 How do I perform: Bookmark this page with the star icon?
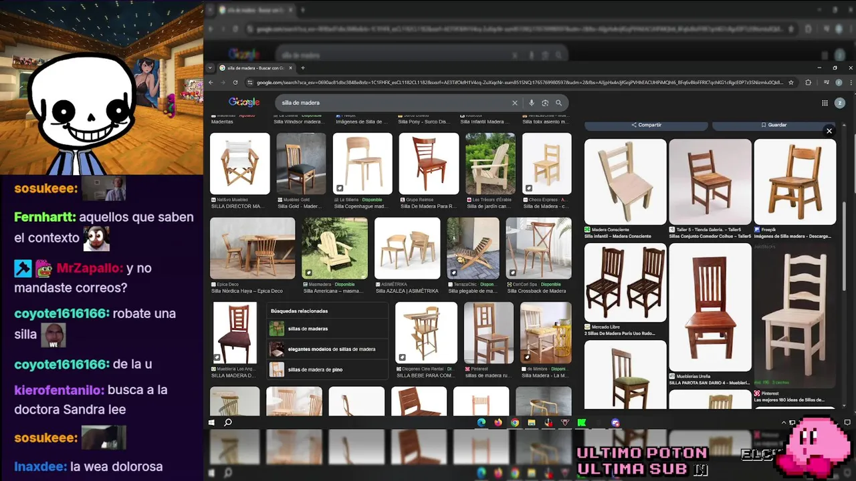(x=791, y=82)
